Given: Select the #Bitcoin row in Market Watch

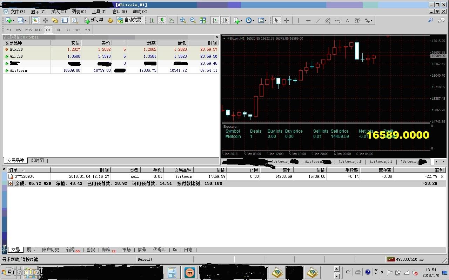Looking at the screenshot, I should point(111,70).
